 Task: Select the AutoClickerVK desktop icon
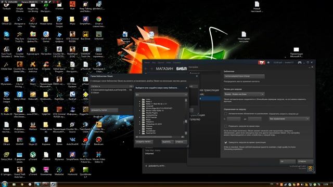click(72, 141)
